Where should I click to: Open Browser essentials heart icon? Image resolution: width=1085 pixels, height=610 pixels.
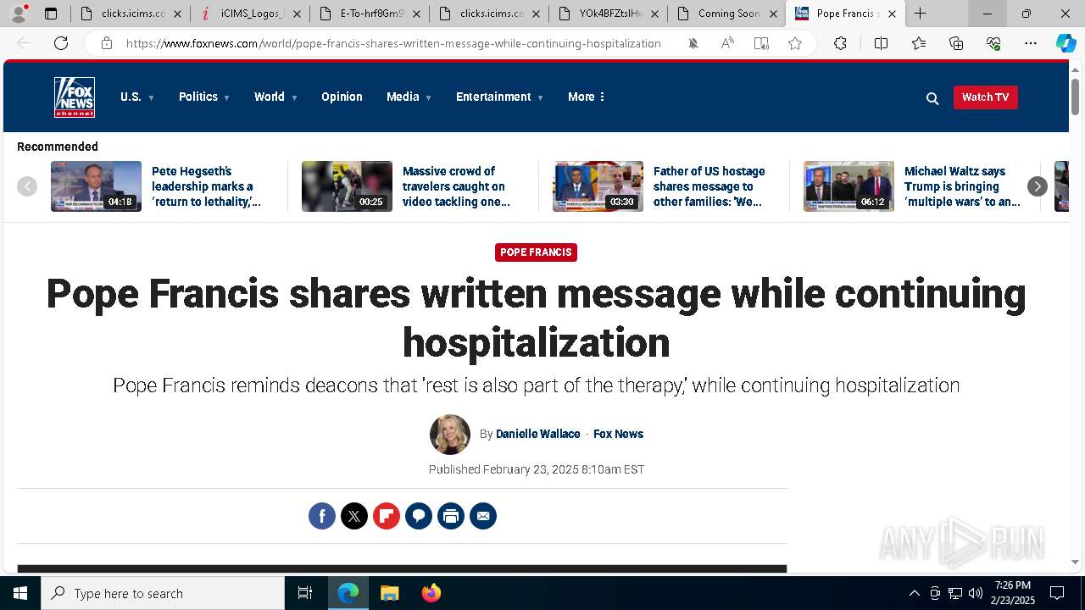(993, 43)
